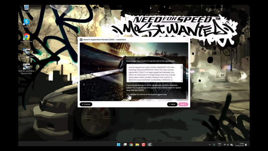The width and height of the screenshot is (268, 151).
Task: Open the ENG language switcher
Action: pyautogui.click(x=219, y=145)
